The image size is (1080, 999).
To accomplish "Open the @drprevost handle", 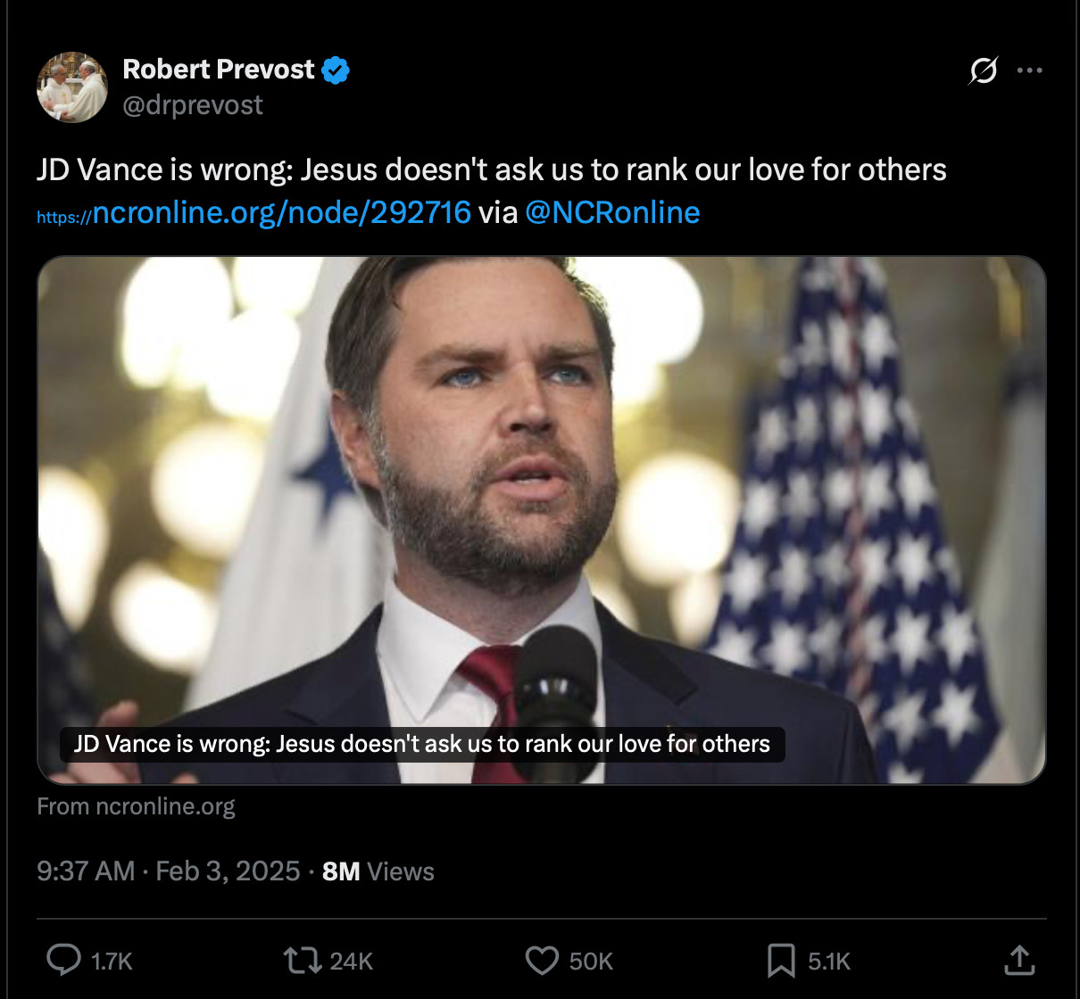I will [193, 105].
